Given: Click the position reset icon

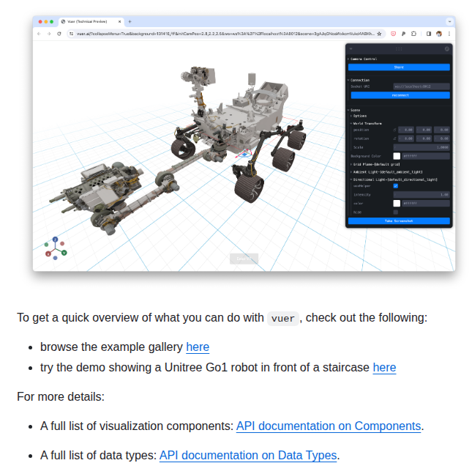Looking at the screenshot, I should [x=394, y=130].
